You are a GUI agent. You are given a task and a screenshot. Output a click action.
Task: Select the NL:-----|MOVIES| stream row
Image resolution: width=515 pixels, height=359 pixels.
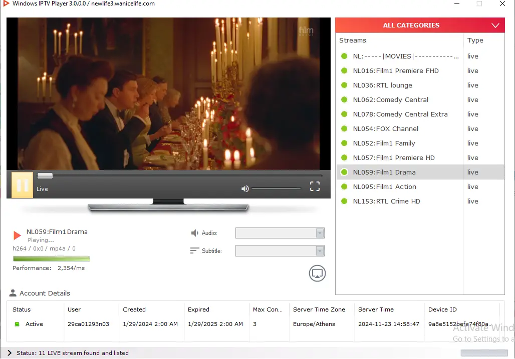click(x=420, y=56)
